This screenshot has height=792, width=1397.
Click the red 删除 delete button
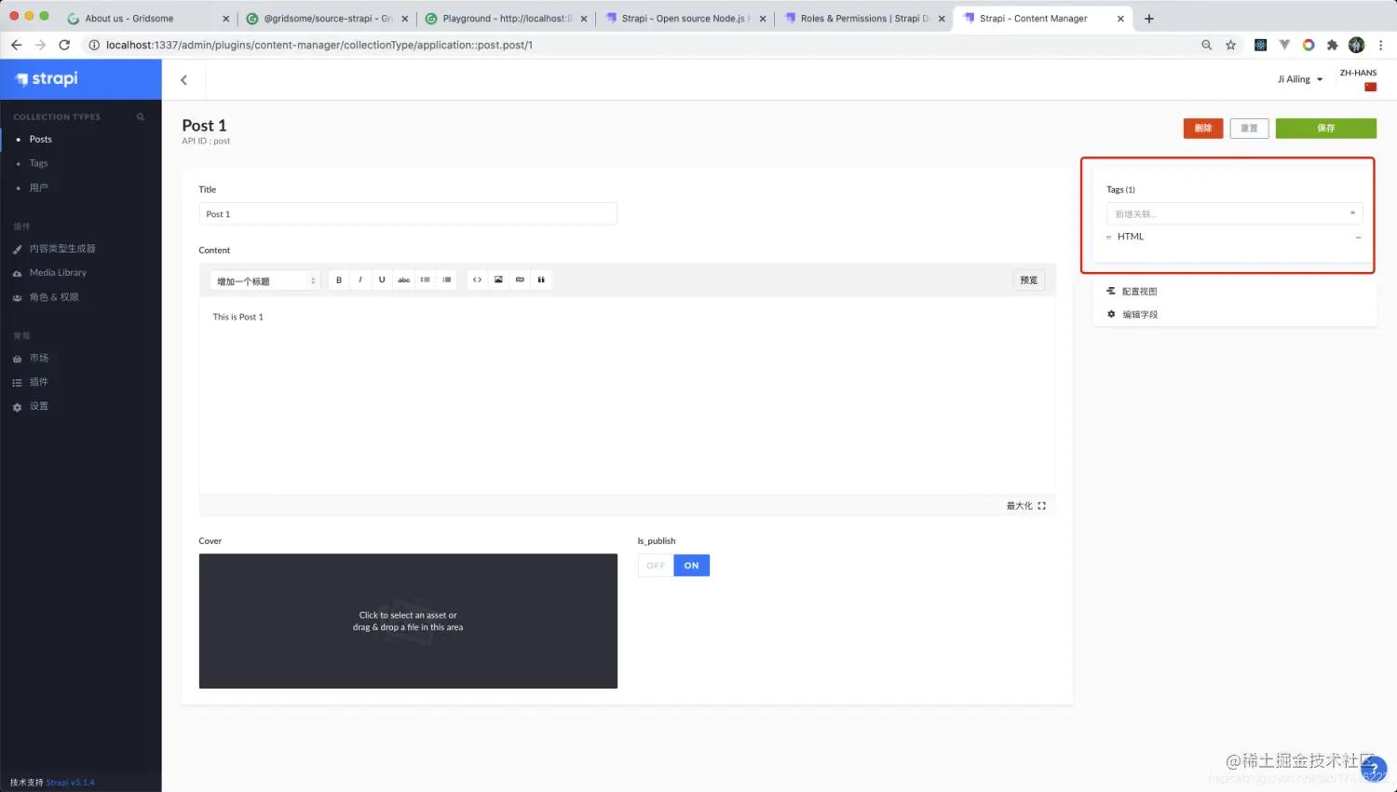coord(1203,129)
